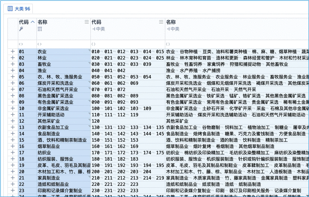Open menu icon of first 名称 column

click(x=86, y=22)
